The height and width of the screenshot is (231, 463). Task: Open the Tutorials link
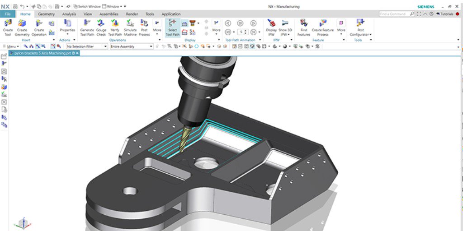pos(444,14)
